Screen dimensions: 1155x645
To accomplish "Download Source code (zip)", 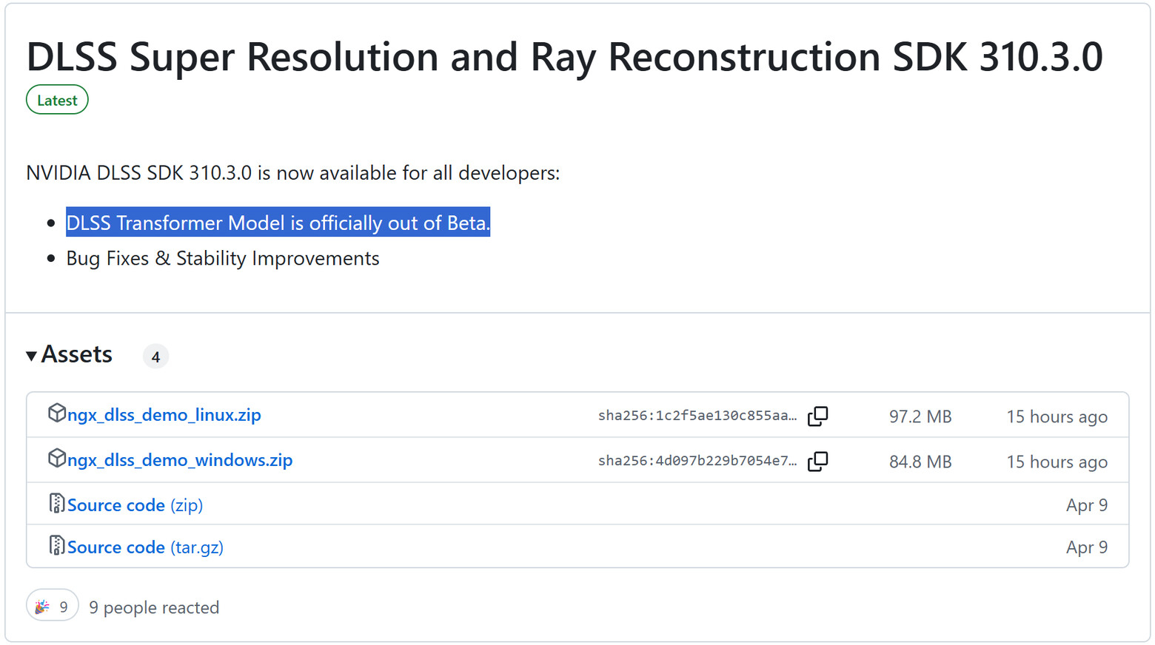I will tap(135, 505).
